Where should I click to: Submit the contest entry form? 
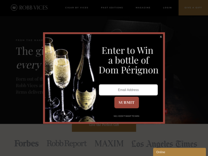click(x=127, y=102)
